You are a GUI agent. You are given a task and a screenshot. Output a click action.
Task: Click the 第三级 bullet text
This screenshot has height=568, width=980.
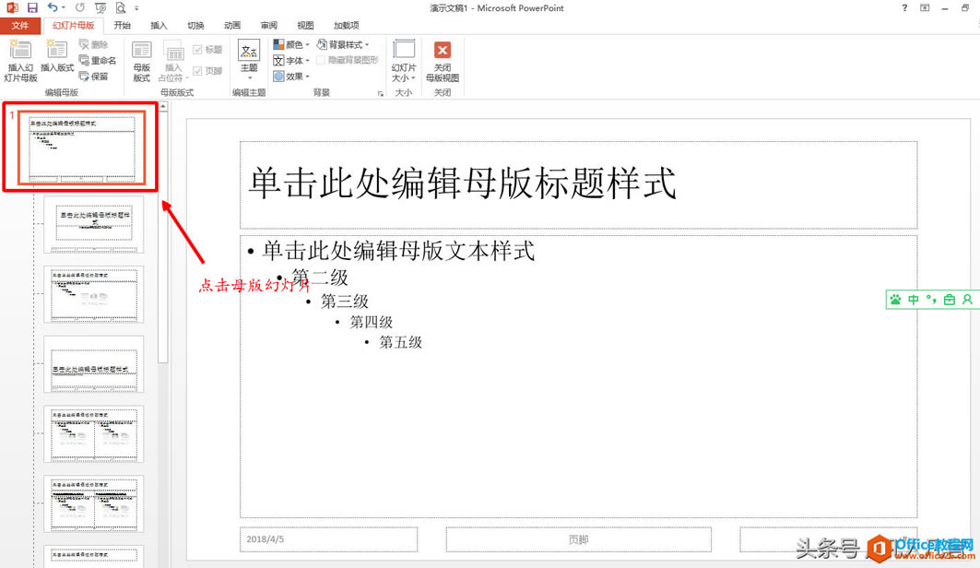tap(345, 302)
